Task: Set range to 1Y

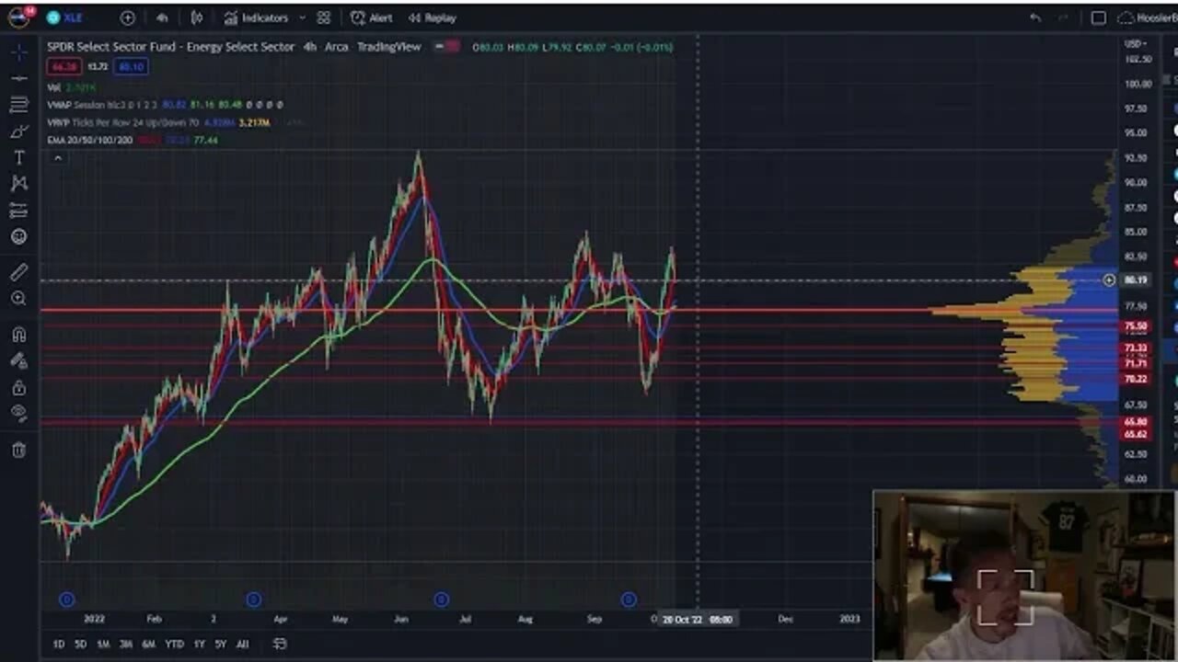Action: click(x=199, y=644)
